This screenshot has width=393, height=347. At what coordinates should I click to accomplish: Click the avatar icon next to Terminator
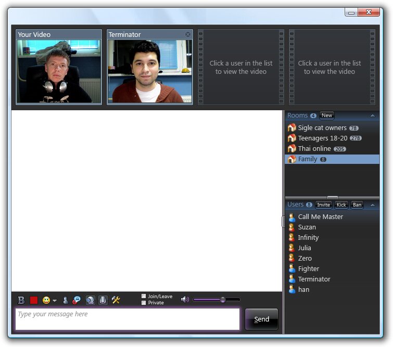click(x=291, y=279)
